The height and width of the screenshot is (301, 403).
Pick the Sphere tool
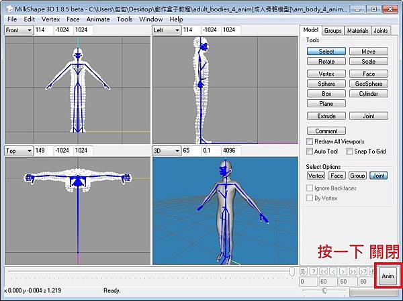(x=326, y=84)
